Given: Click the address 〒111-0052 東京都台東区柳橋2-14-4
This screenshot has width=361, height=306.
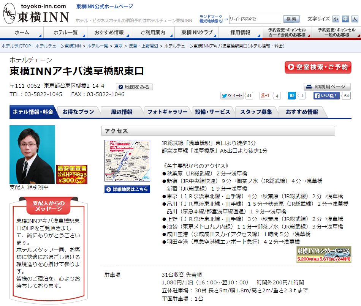Looking at the screenshot, I should coord(57,86).
